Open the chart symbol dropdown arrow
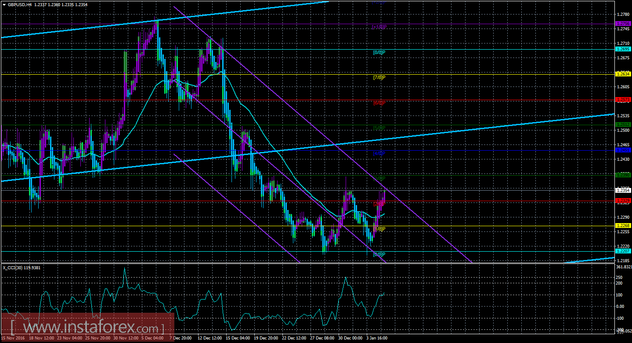632x343 pixels. (4, 4)
